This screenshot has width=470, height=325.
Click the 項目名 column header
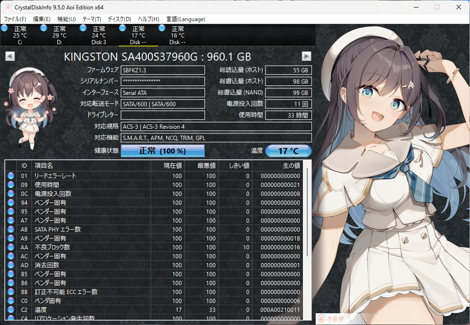(x=91, y=166)
